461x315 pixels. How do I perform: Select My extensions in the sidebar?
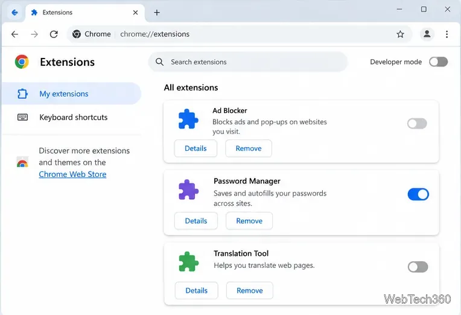pos(71,94)
